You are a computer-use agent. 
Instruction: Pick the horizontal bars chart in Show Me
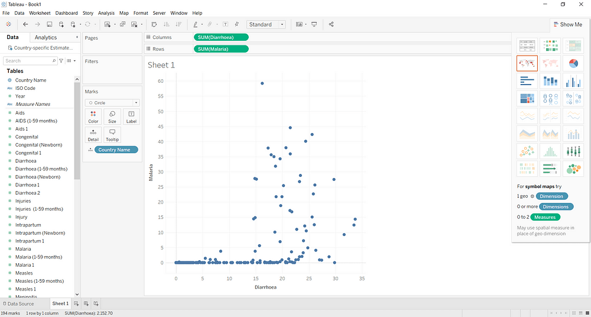click(527, 81)
